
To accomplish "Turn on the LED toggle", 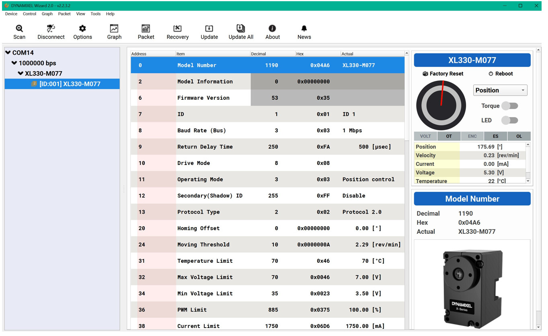I will 509,120.
